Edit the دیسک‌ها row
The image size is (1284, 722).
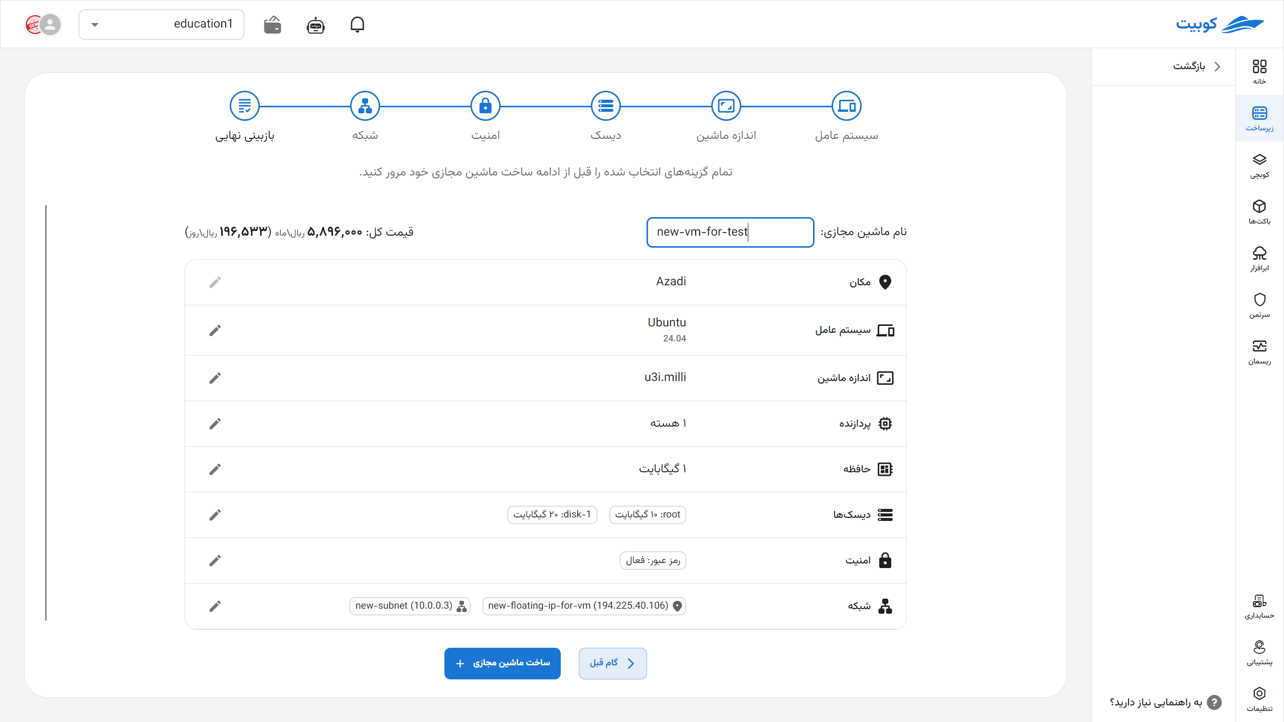pos(215,515)
